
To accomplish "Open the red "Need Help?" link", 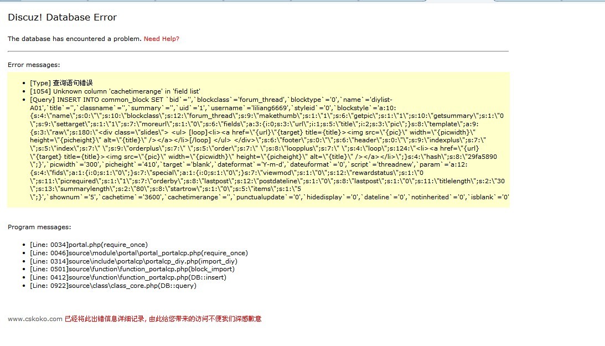I will pyautogui.click(x=161, y=39).
